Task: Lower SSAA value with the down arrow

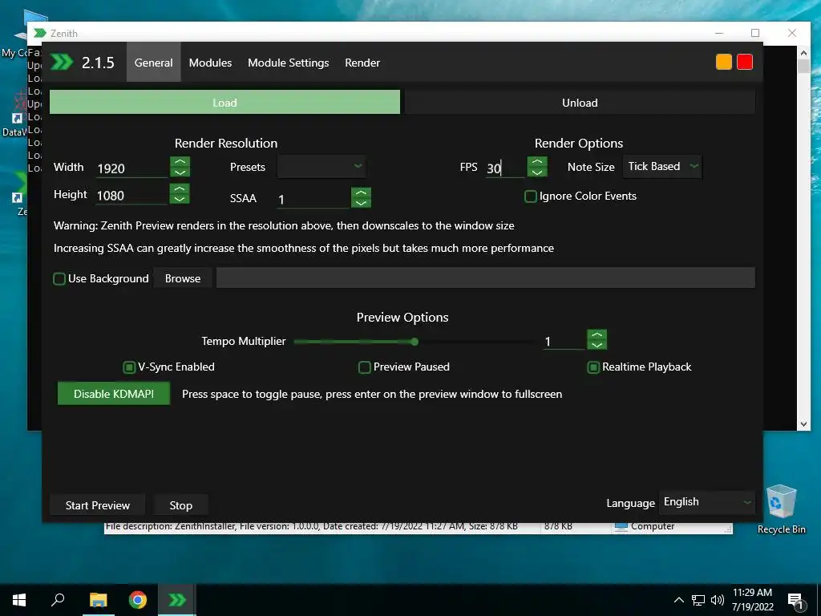Action: click(x=361, y=203)
